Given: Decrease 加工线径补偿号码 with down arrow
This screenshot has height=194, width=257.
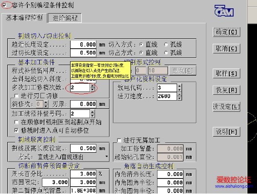Looking at the screenshot, I should click(x=92, y=116).
